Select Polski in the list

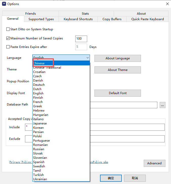pos(61,136)
